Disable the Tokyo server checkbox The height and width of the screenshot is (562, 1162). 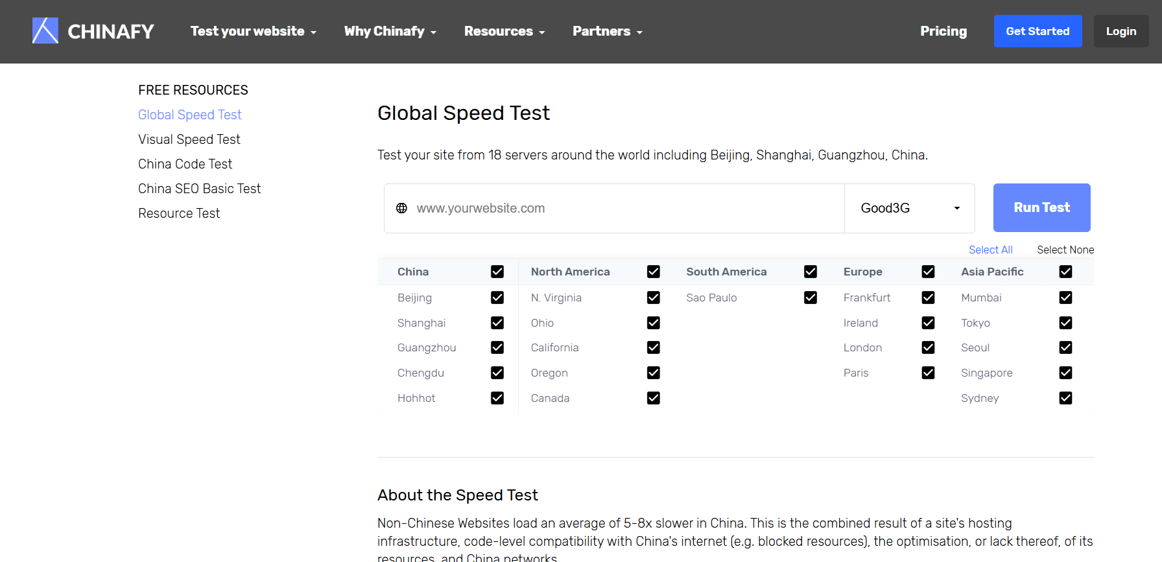coord(1065,323)
